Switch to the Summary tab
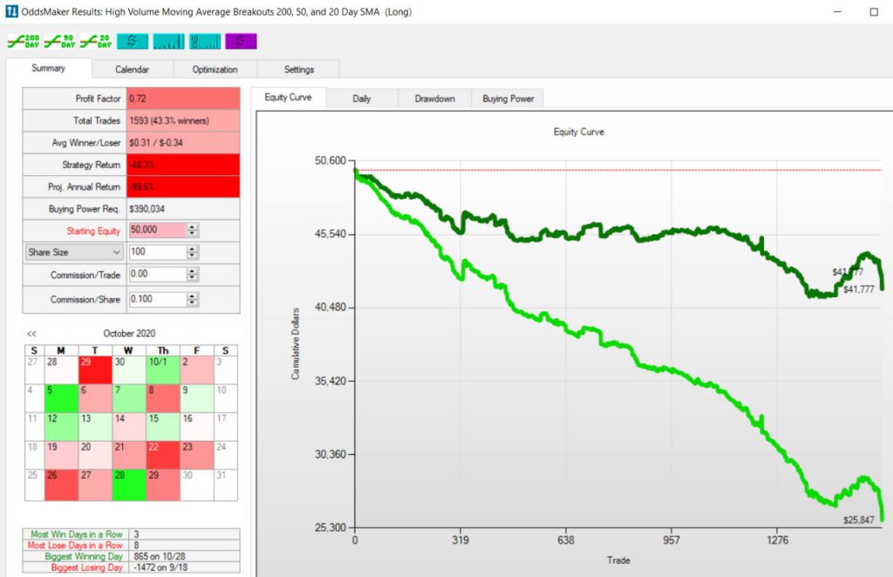The width and height of the screenshot is (893, 577). pos(49,68)
